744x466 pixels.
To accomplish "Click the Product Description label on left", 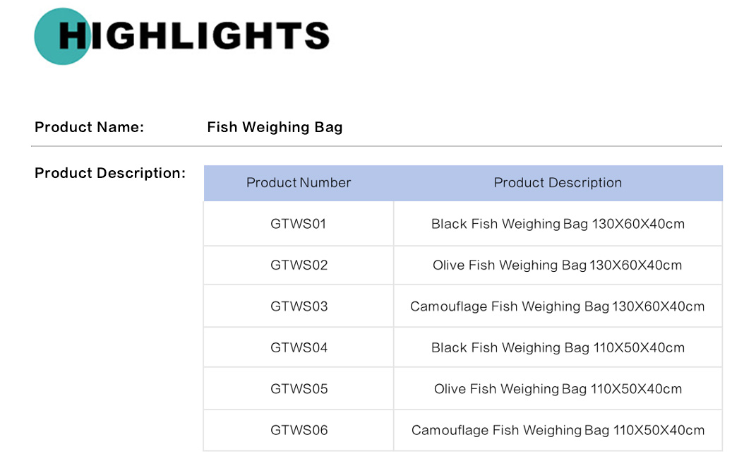I will [109, 174].
